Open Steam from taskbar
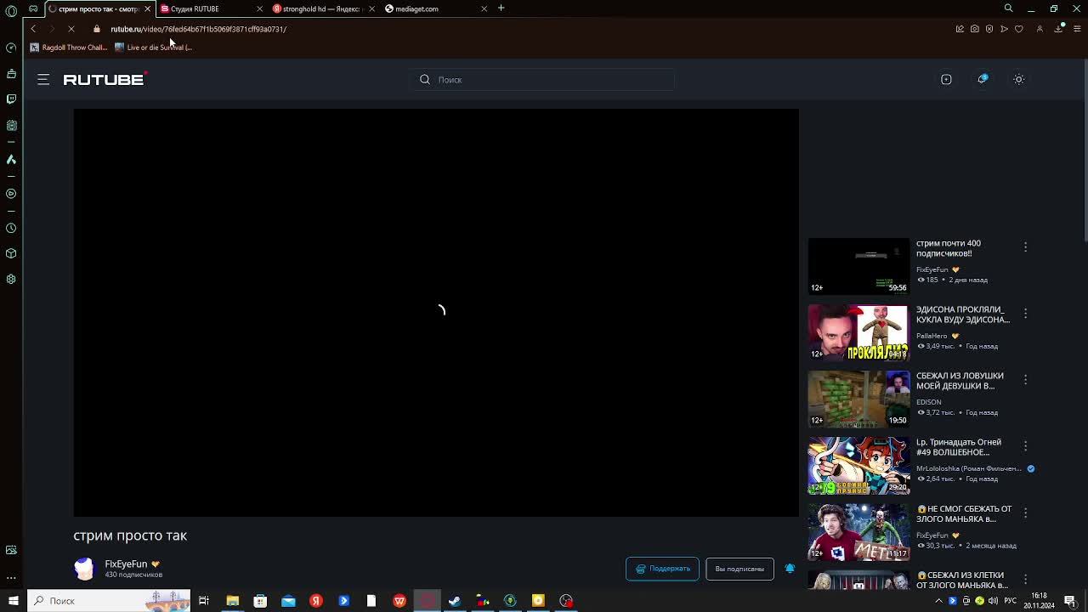 (x=455, y=601)
